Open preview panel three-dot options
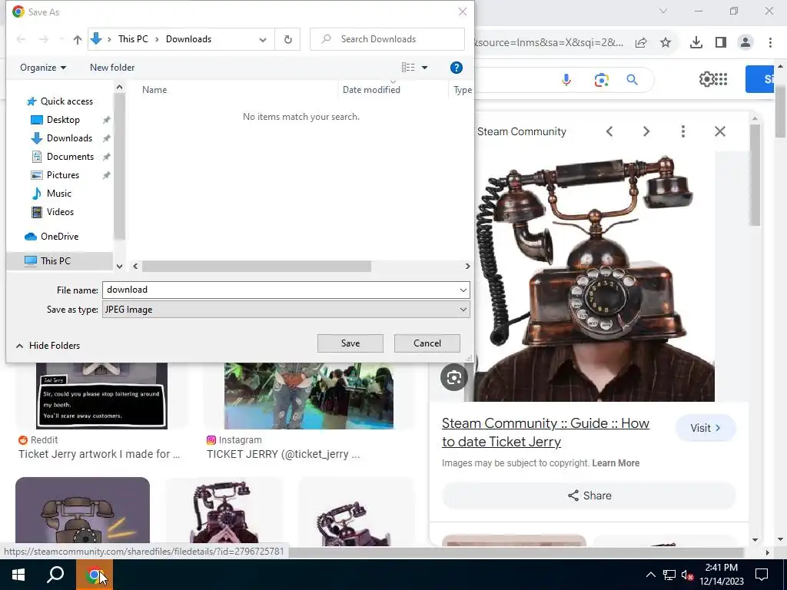 683,131
